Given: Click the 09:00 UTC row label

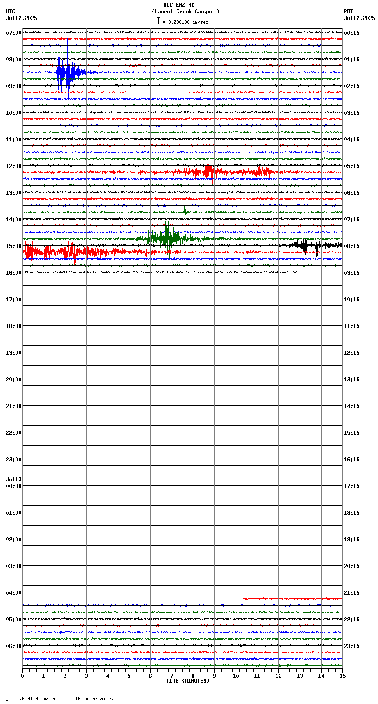Looking at the screenshot, I should 14,86.
